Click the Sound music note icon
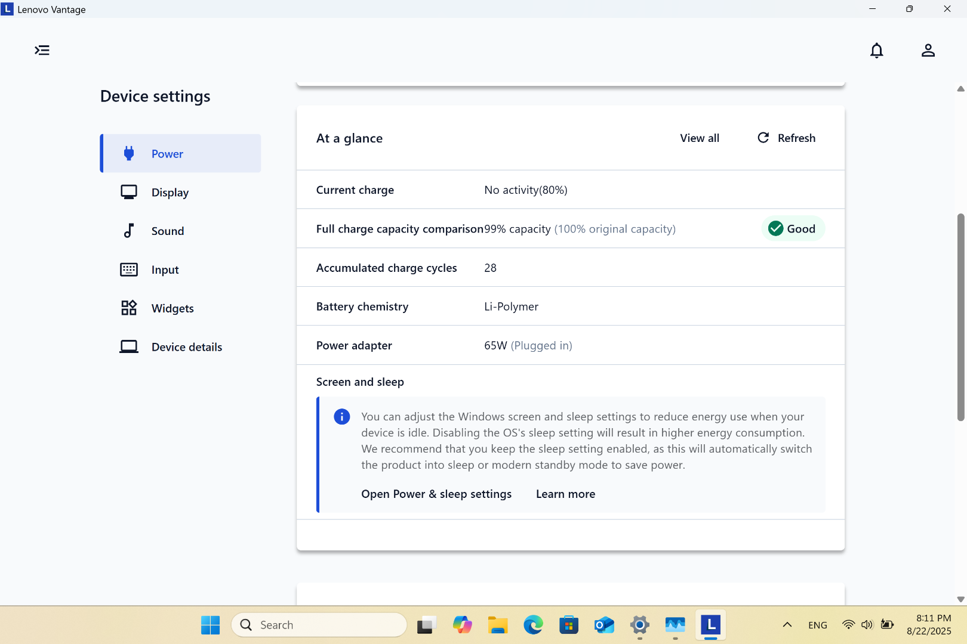The height and width of the screenshot is (644, 967). (x=129, y=231)
